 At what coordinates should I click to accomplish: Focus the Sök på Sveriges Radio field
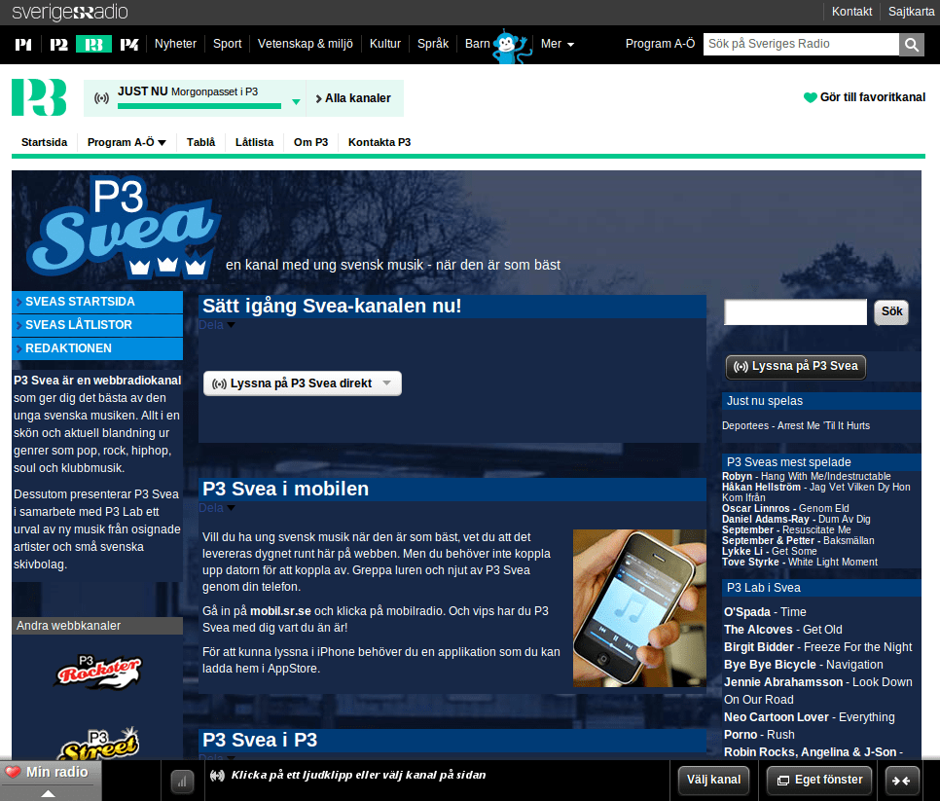pyautogui.click(x=801, y=44)
